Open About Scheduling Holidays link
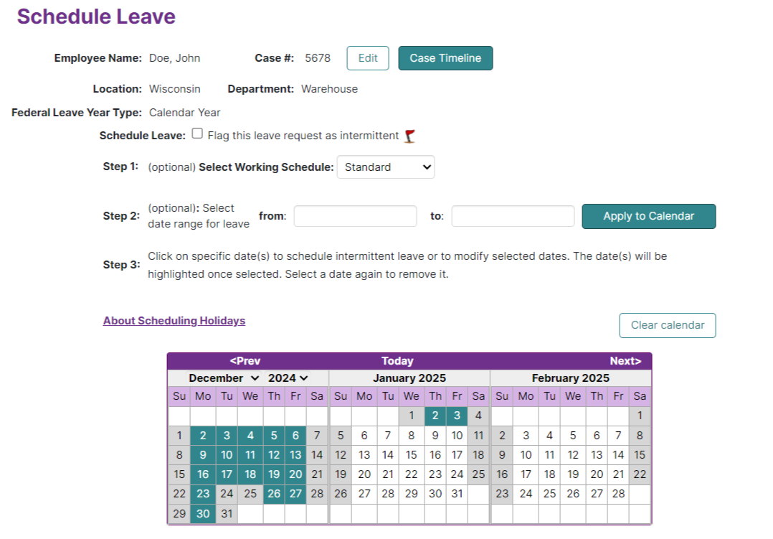 [174, 321]
